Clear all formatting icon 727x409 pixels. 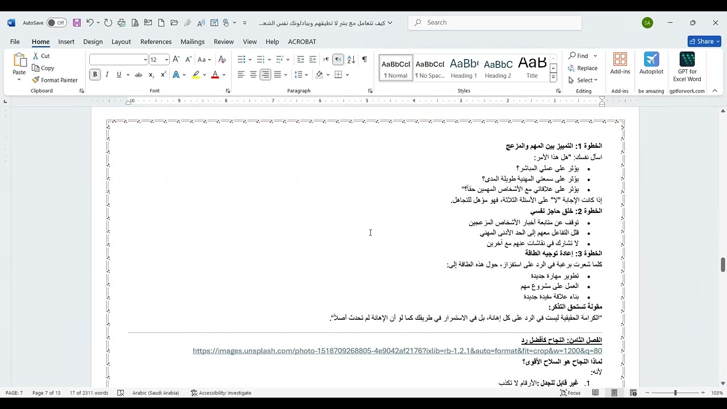(222, 59)
